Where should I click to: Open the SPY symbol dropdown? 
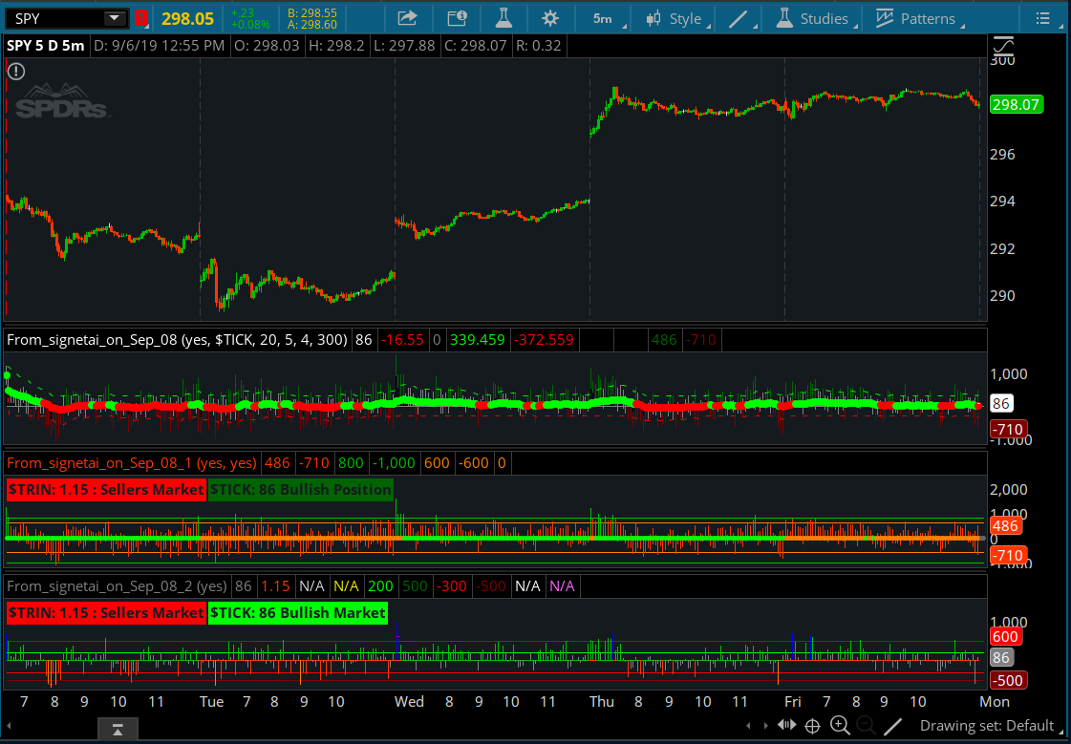[x=115, y=18]
